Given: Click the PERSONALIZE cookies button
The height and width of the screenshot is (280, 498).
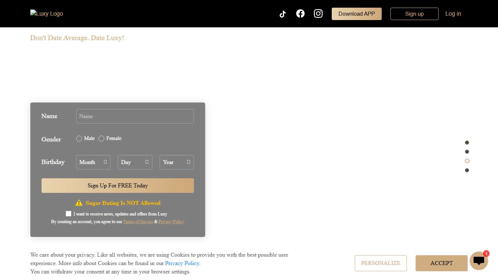Looking at the screenshot, I should [381, 263].
